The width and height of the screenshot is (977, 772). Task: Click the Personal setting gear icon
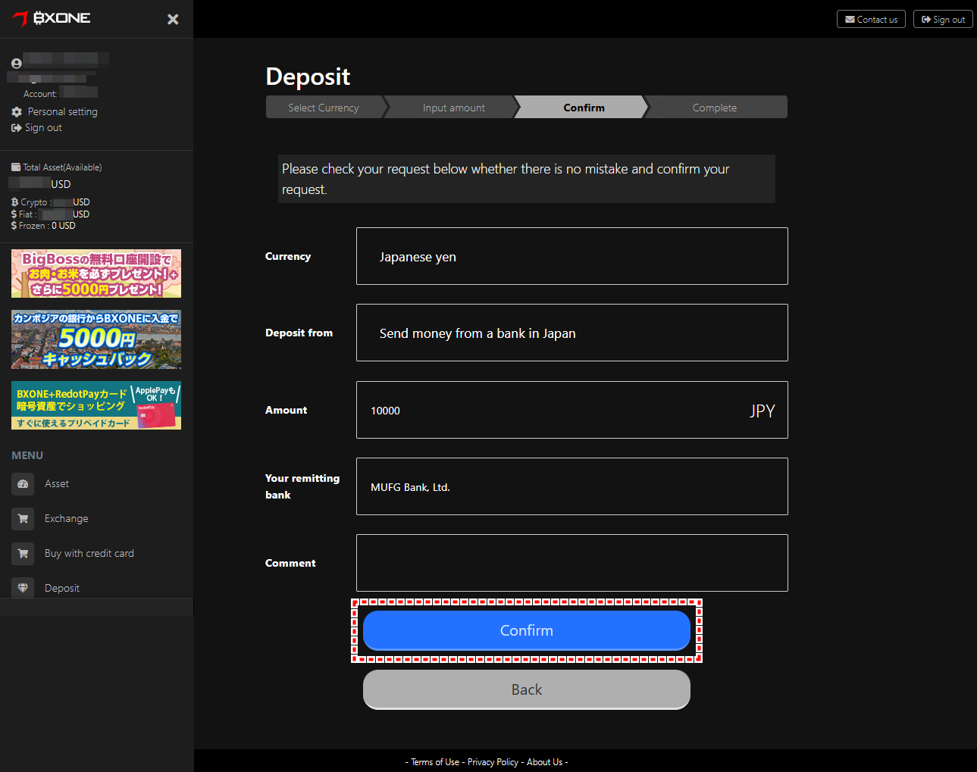coord(17,111)
